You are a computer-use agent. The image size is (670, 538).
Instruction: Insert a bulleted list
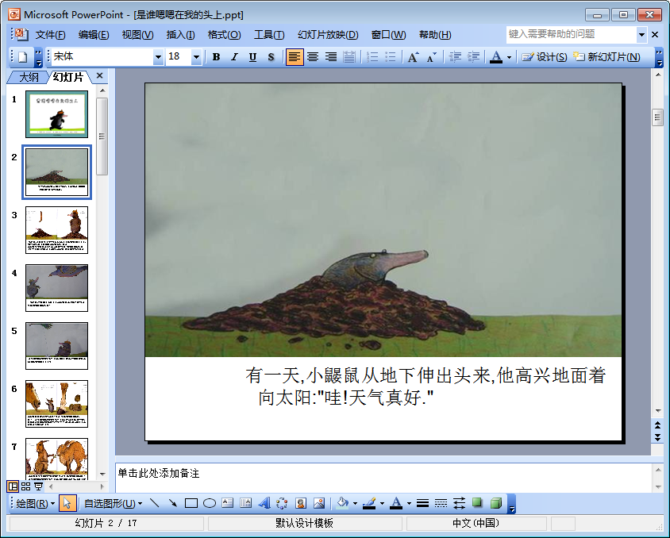(x=390, y=57)
